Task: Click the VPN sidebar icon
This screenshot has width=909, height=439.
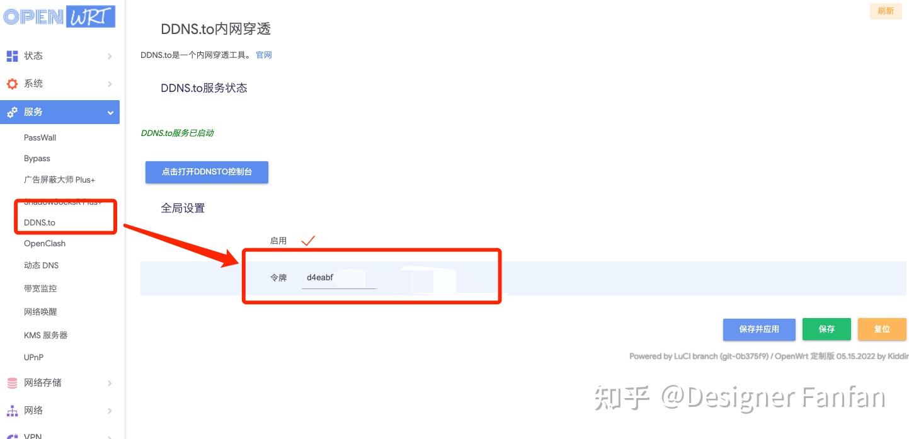Action: coord(12,436)
